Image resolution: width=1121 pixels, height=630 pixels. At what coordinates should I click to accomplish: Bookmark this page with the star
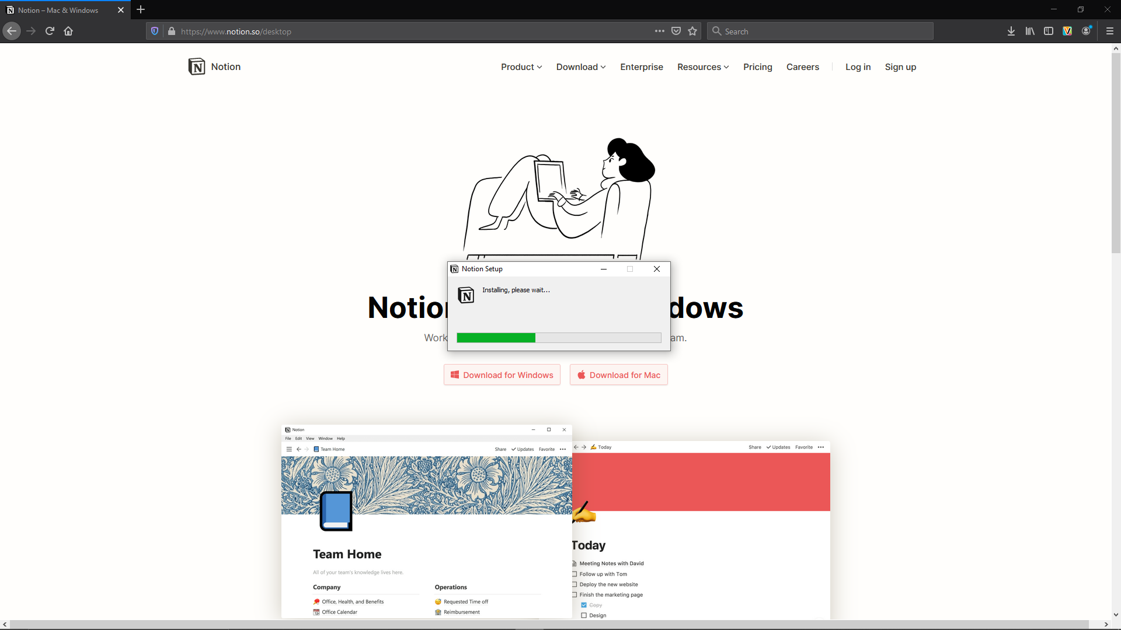692,31
